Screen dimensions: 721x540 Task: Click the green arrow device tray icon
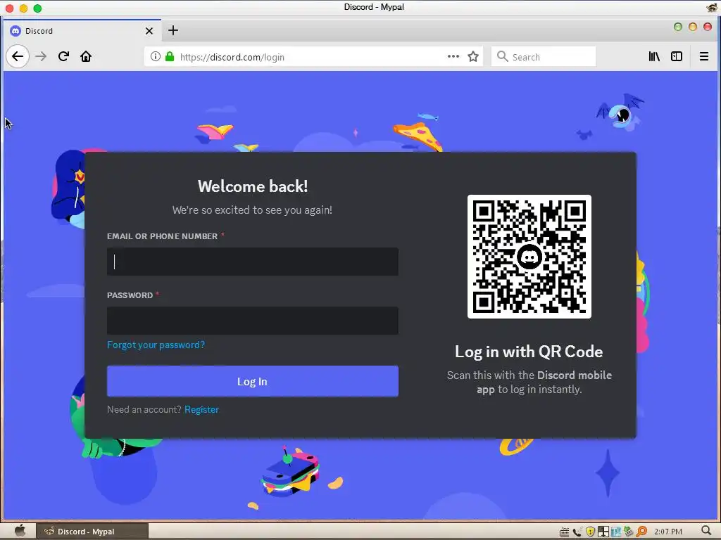629,532
